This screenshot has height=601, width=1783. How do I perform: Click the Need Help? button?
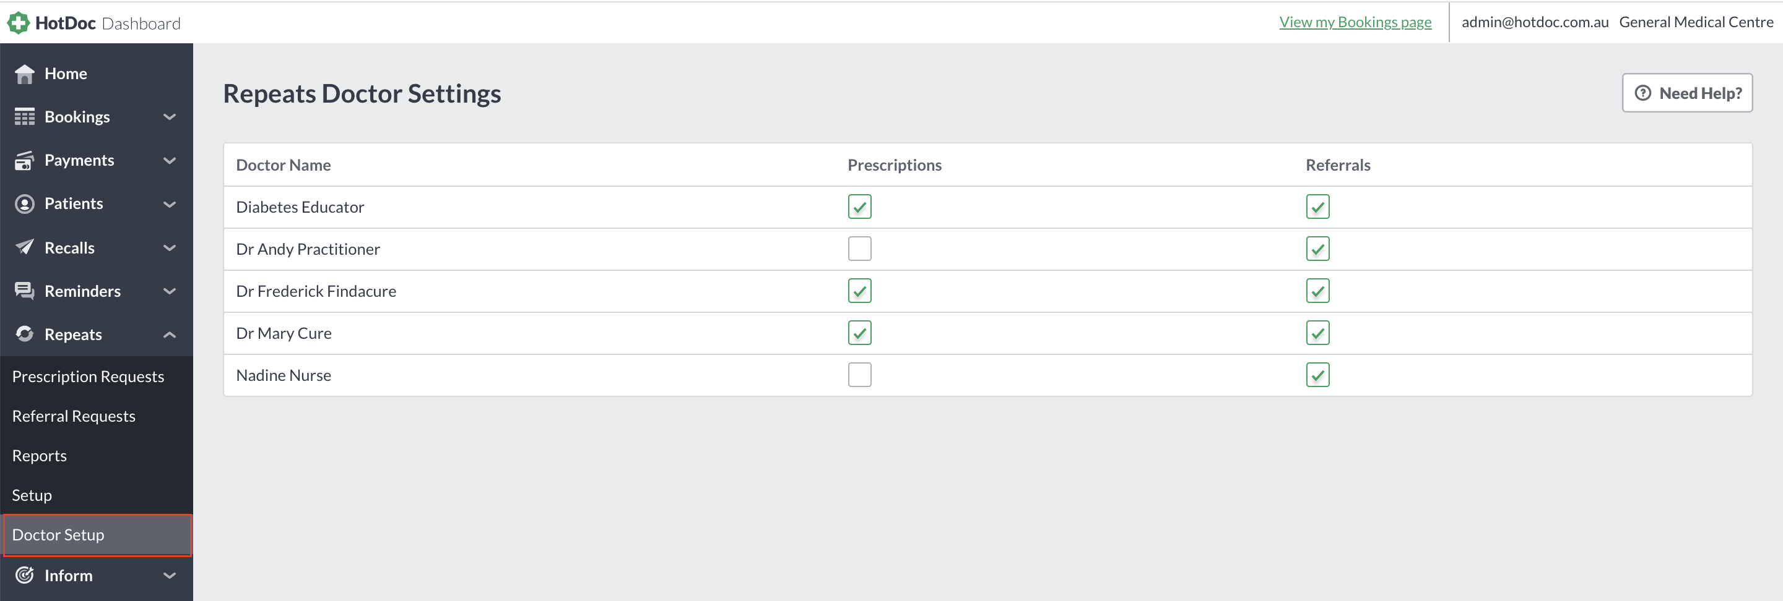pyautogui.click(x=1688, y=93)
